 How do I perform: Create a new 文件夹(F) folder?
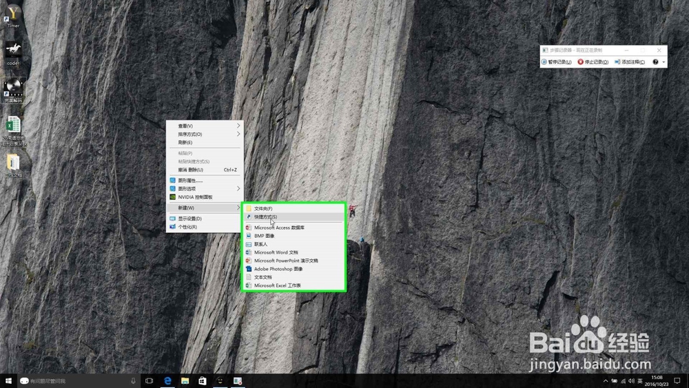[x=294, y=208]
